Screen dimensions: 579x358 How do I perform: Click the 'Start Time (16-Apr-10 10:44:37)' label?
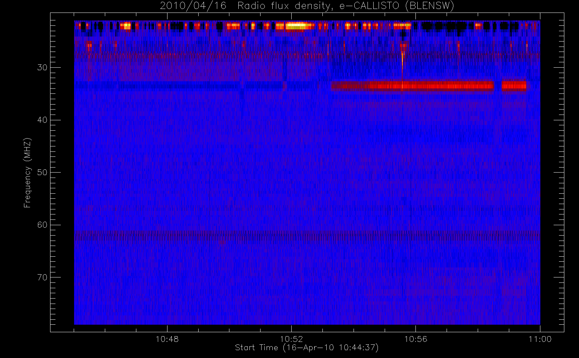tap(307, 348)
